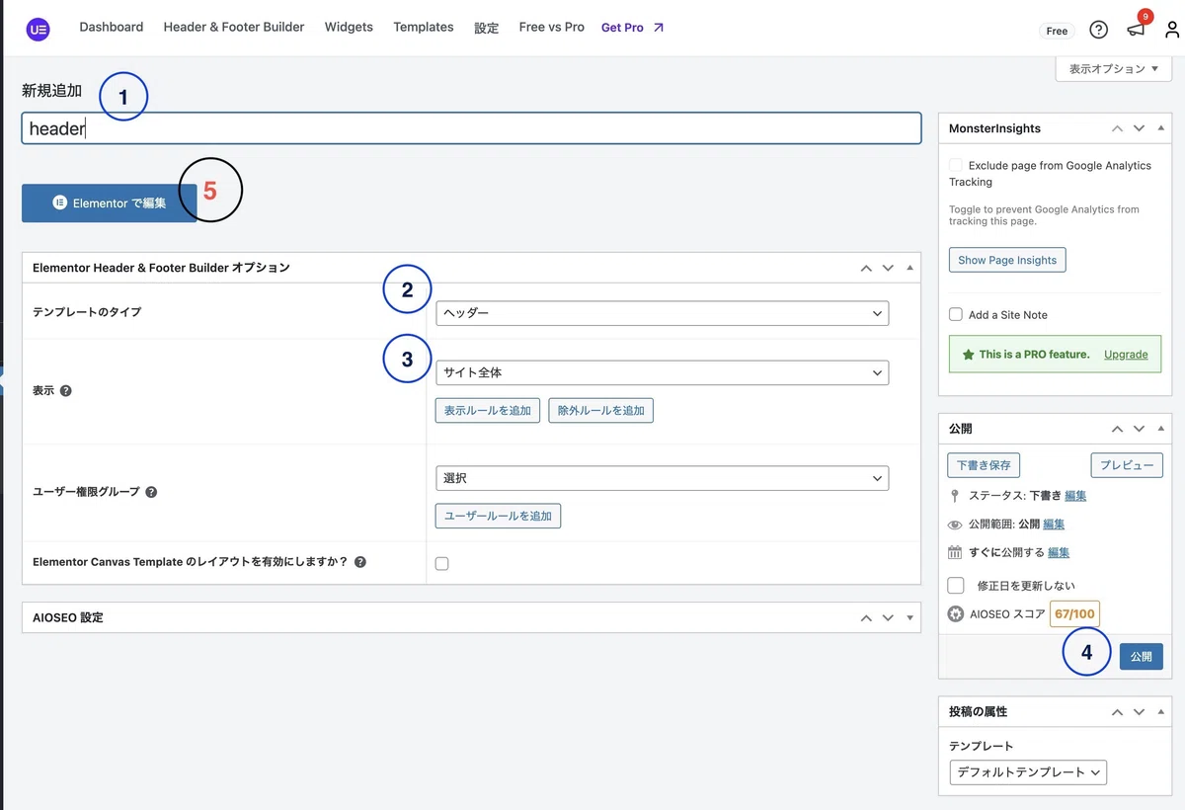This screenshot has height=810, width=1185.
Task: Open the user account icon
Action: click(1172, 30)
